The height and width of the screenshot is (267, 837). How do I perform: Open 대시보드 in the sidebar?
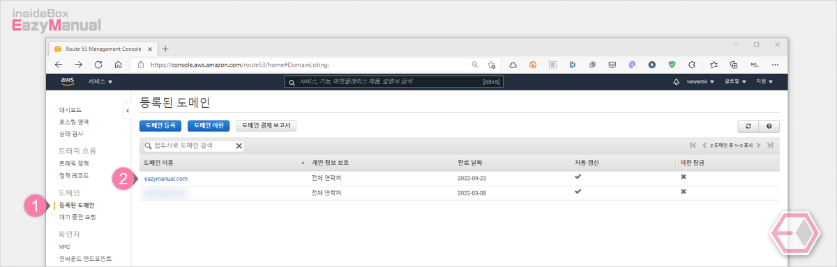[70, 110]
